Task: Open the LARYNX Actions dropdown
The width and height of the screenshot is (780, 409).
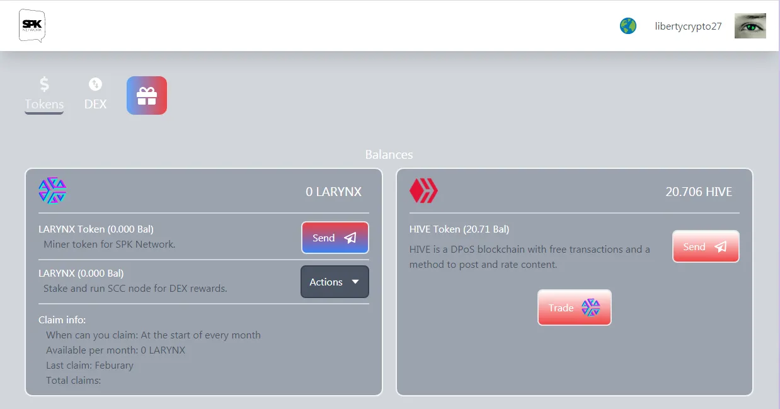Action: (335, 282)
